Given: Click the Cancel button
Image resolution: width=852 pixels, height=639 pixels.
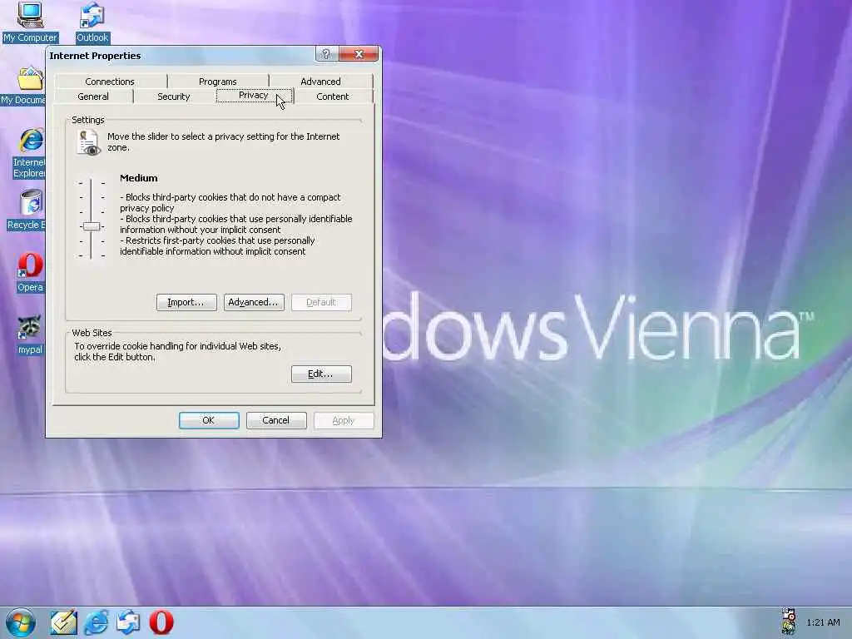Looking at the screenshot, I should click(276, 420).
